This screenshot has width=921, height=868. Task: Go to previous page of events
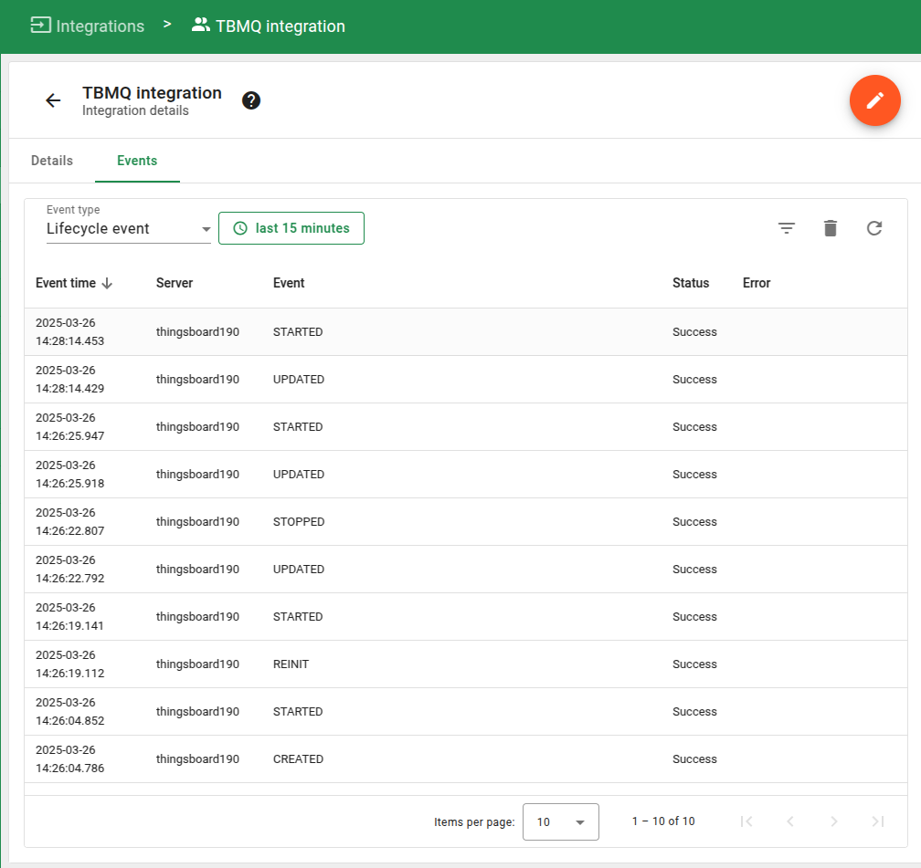790,821
